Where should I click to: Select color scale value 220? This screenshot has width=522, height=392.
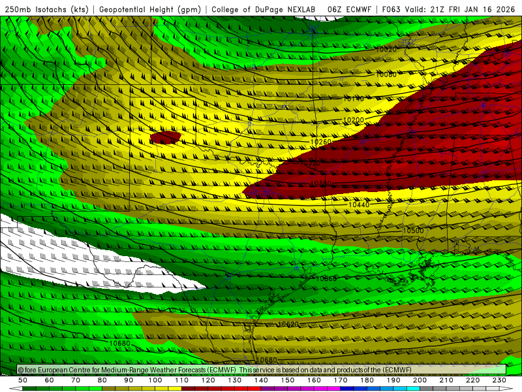pyautogui.click(x=472, y=380)
